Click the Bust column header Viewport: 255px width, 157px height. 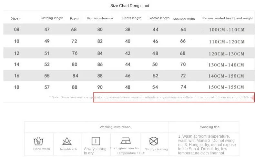click(74, 19)
